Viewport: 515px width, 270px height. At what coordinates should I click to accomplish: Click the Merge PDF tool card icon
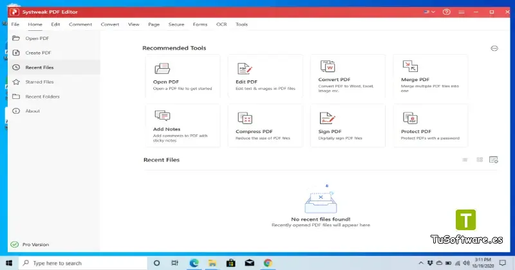(410, 66)
